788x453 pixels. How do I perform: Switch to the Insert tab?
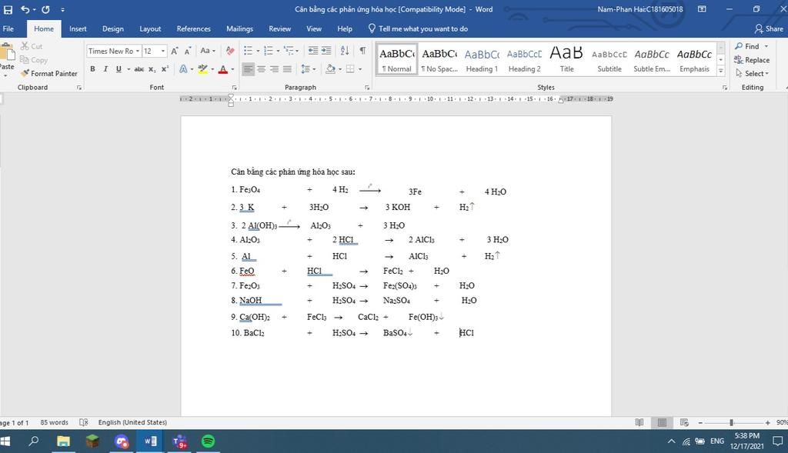(78, 28)
